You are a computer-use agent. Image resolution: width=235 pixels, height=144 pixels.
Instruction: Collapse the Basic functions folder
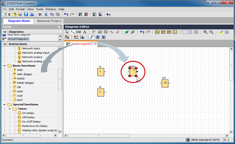click(x=5, y=66)
